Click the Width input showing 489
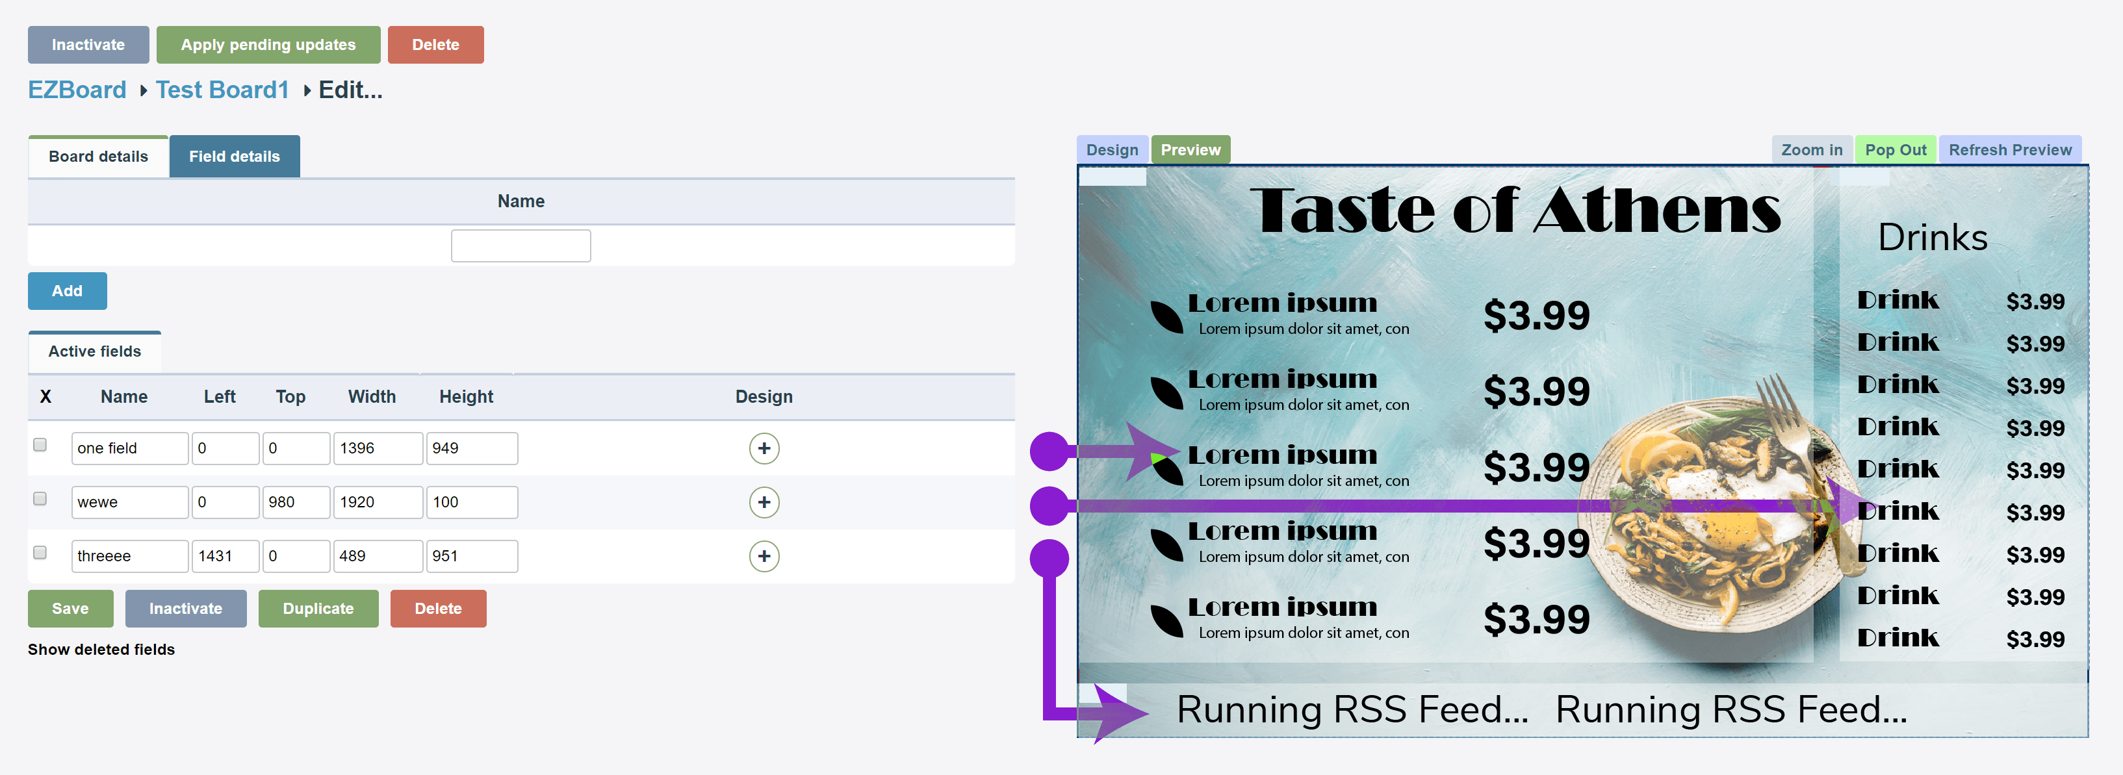 378,556
